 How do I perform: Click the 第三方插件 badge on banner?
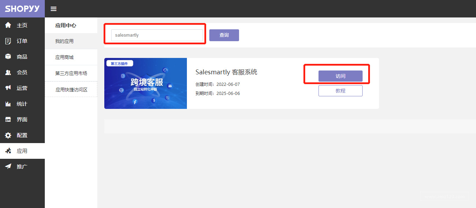pyautogui.click(x=119, y=64)
